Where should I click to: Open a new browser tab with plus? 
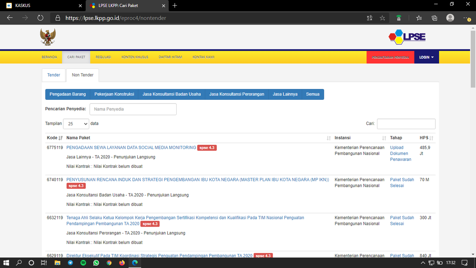pos(175,5)
